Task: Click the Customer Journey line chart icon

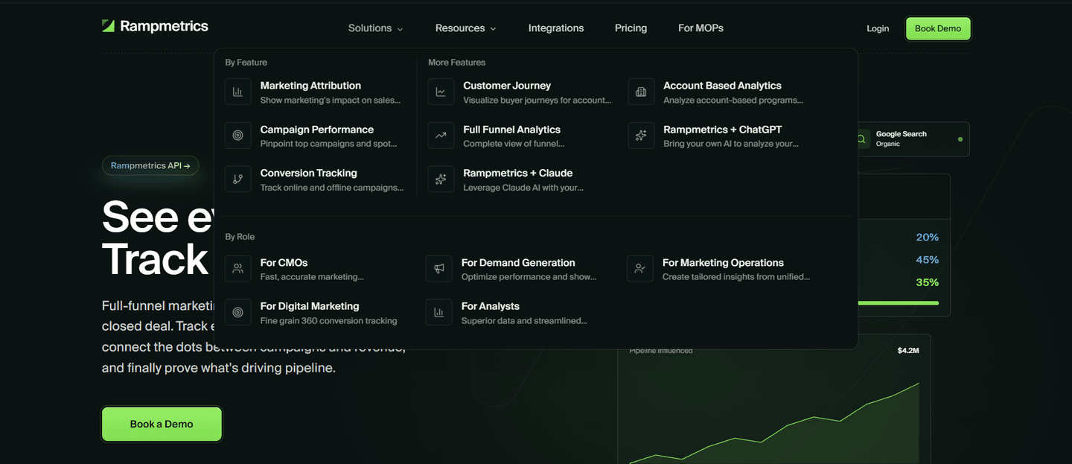Action: coord(441,92)
